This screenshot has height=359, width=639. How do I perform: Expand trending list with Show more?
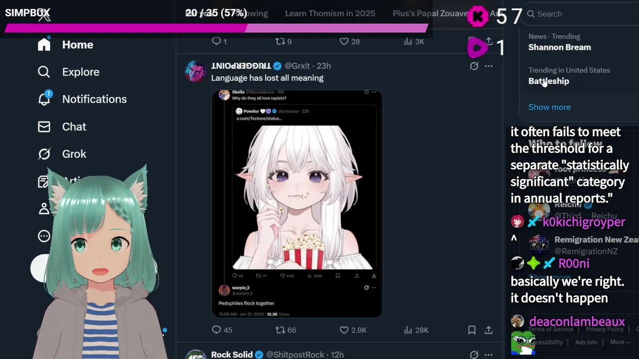(x=549, y=107)
